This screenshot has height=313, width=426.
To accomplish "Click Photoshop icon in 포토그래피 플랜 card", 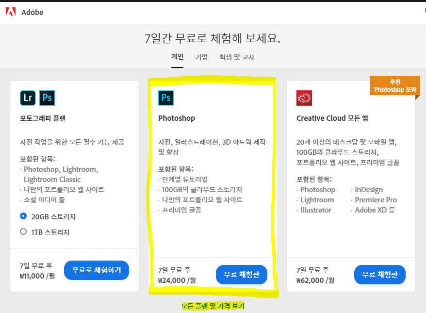I will (x=47, y=98).
